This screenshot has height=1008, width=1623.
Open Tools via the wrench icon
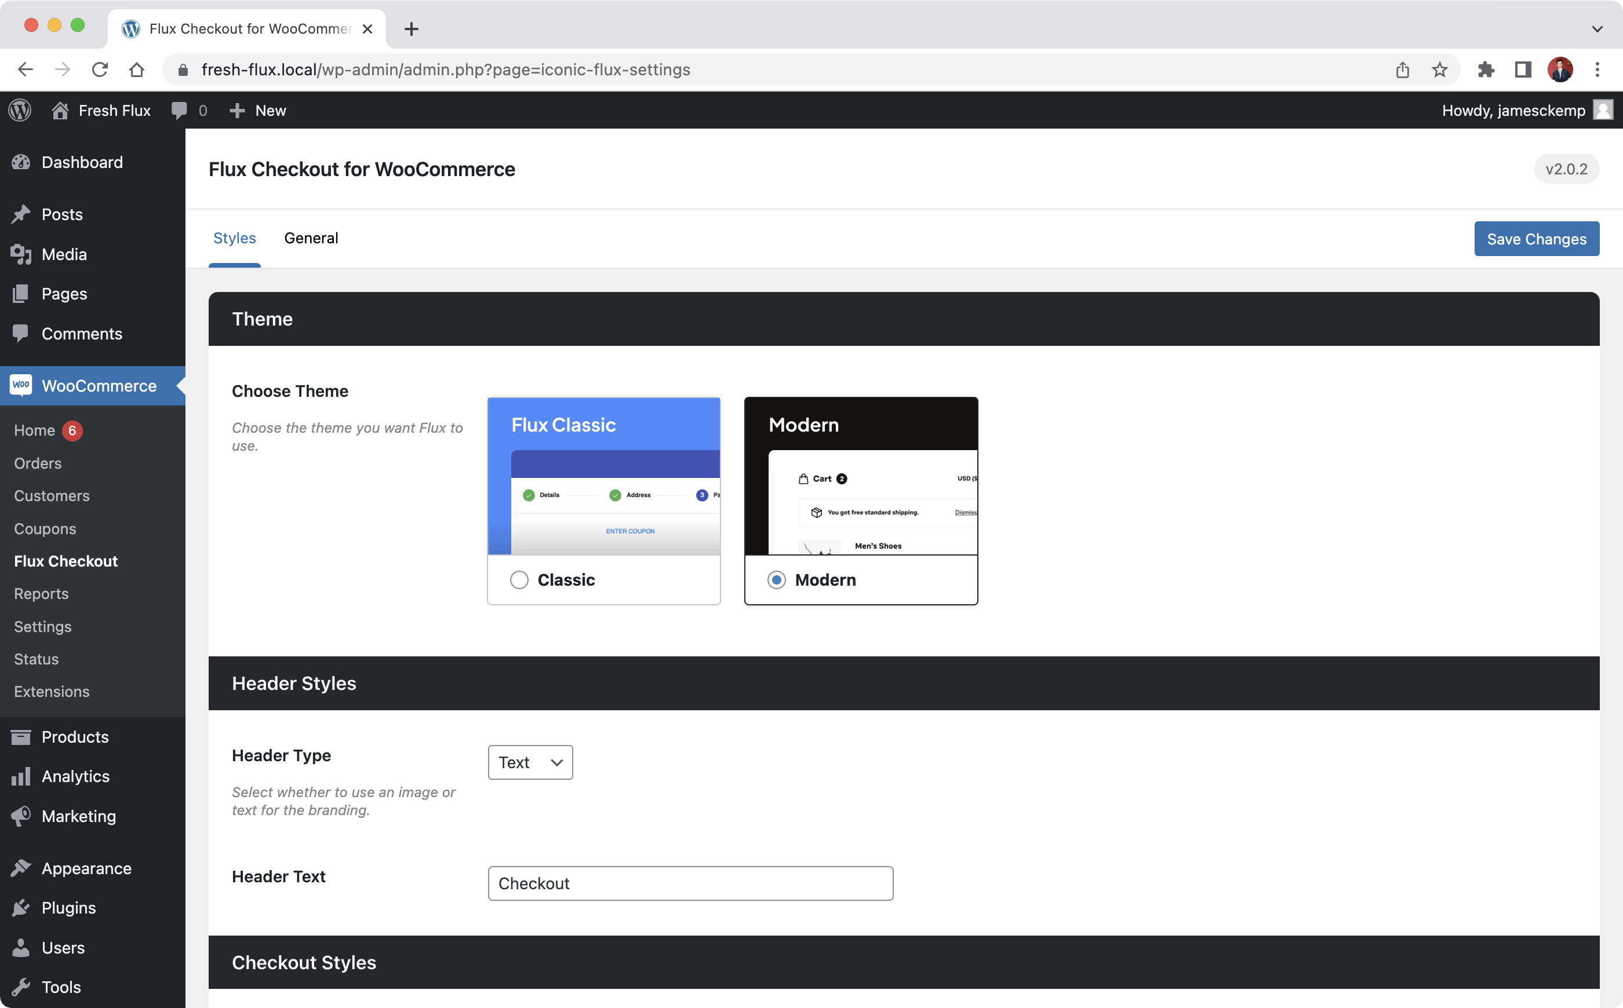click(21, 986)
